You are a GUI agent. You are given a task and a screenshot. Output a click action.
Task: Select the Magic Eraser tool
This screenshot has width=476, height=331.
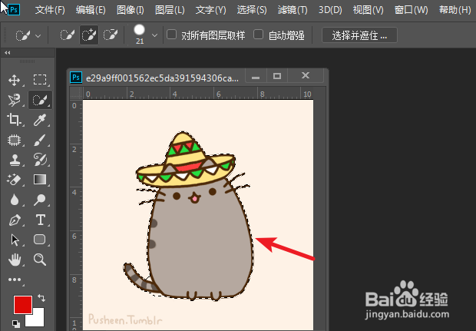click(x=14, y=180)
